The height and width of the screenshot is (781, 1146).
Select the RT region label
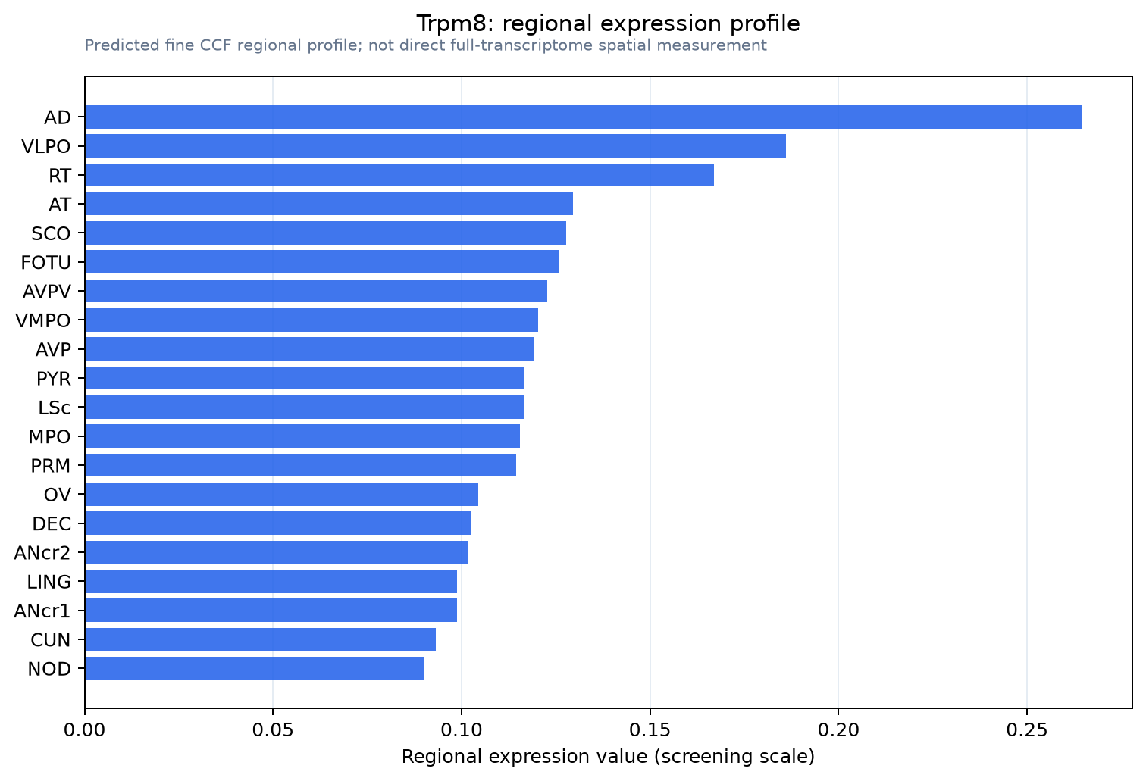tap(60, 176)
